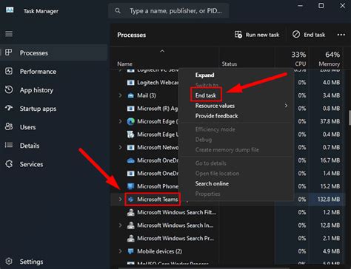351x269 pixels.
Task: Click the 4.9 MB memory value
Action: click(331, 251)
